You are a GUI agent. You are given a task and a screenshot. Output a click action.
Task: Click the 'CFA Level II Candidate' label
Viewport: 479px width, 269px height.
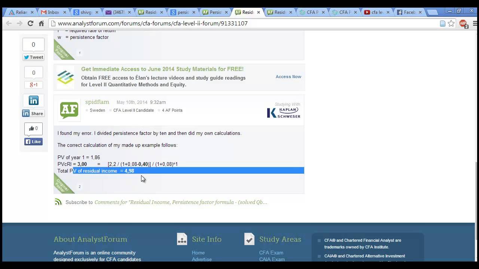133,111
